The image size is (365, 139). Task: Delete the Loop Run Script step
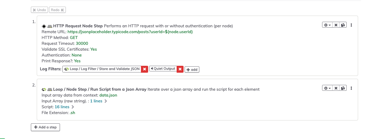pyautogui.click(x=336, y=88)
